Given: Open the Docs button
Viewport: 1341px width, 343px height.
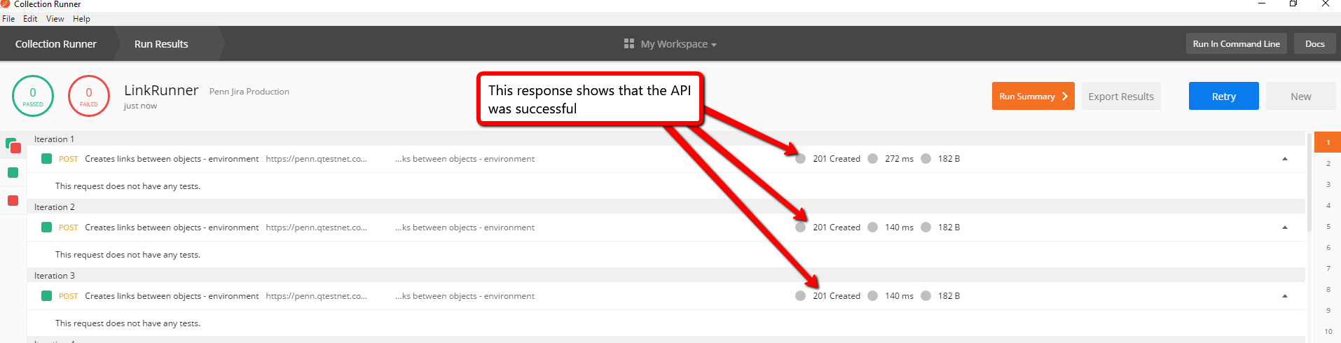Looking at the screenshot, I should point(1315,43).
